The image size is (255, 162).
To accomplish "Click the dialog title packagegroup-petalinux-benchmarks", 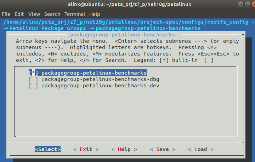I will 123,35.
